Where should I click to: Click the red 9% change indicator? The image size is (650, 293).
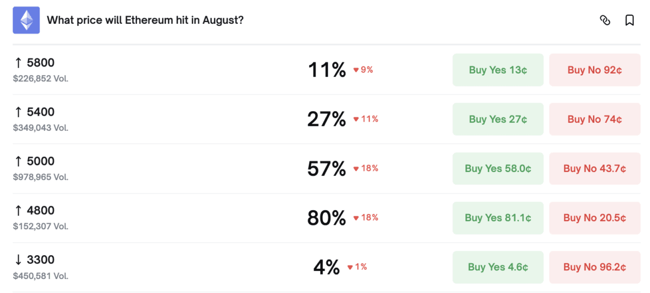(x=363, y=70)
